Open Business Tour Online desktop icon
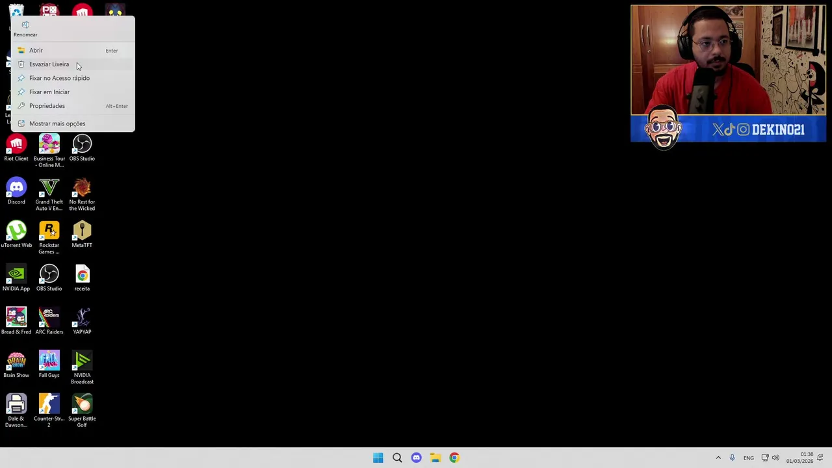 [x=49, y=151]
